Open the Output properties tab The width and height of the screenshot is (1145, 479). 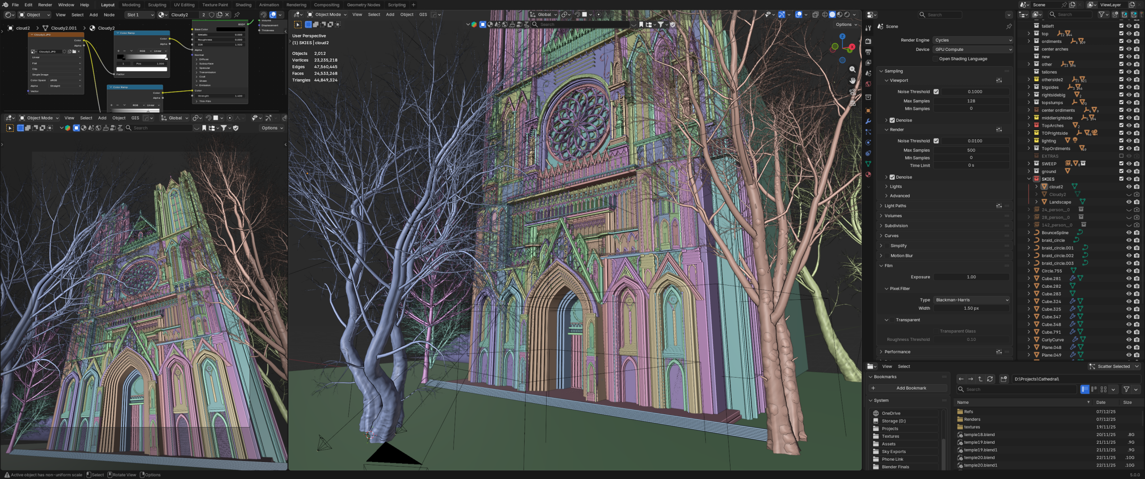tap(868, 52)
